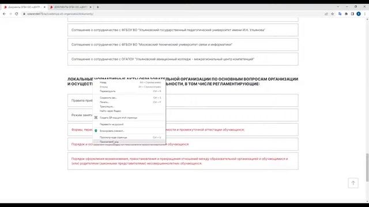Bookmark this page with the star icon
Screen dimensions: 369x207
click(x=333, y=14)
